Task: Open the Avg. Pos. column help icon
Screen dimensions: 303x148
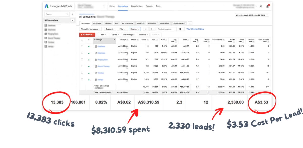Action: 198,41
